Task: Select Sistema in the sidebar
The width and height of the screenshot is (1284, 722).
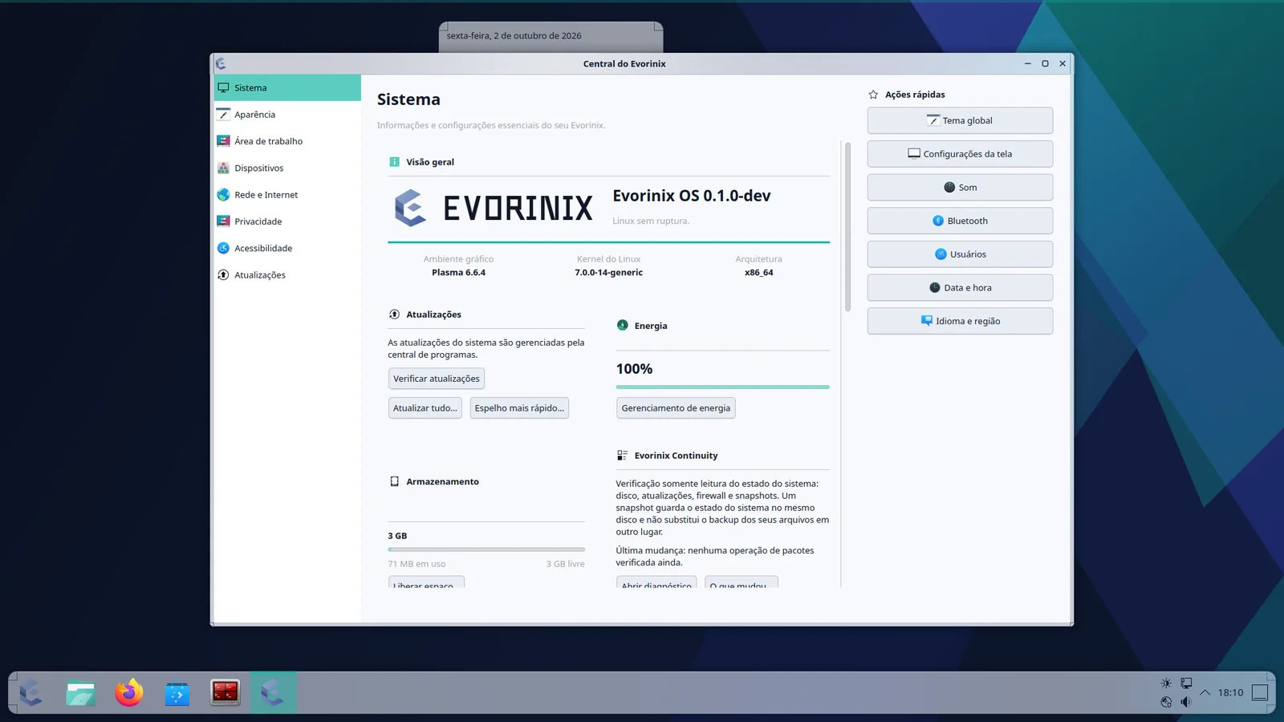Action: pyautogui.click(x=287, y=87)
